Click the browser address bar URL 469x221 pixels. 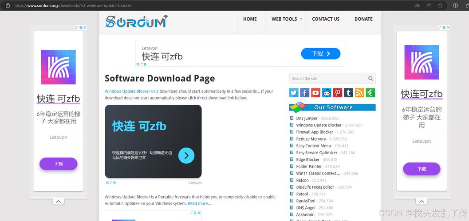[73, 5]
